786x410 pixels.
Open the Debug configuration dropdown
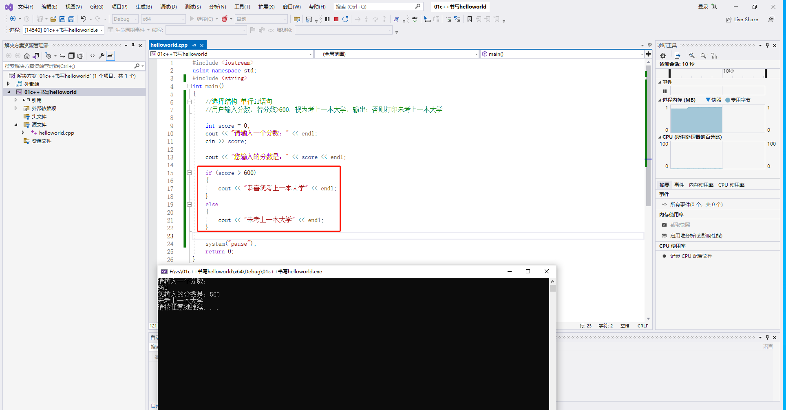coord(125,19)
